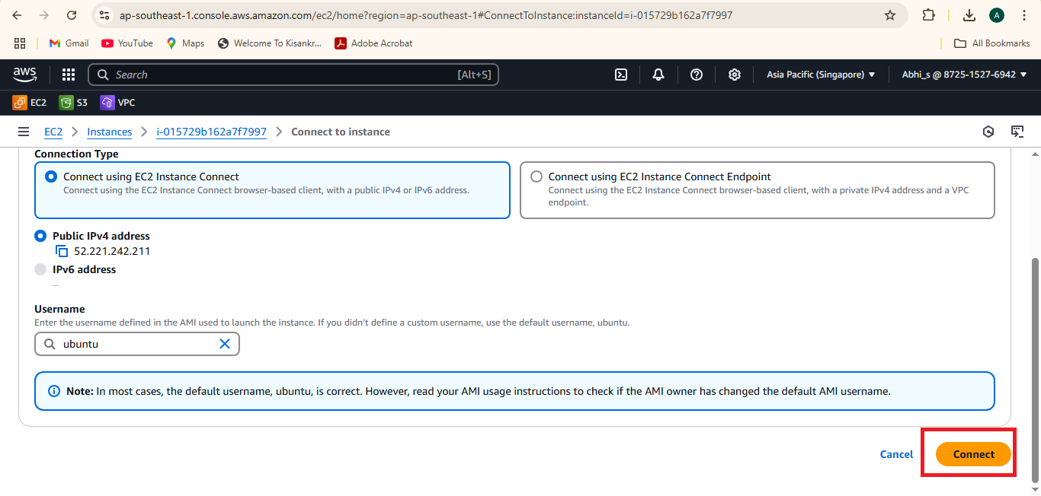
Task: Clear the username with X icon
Action: click(x=225, y=344)
